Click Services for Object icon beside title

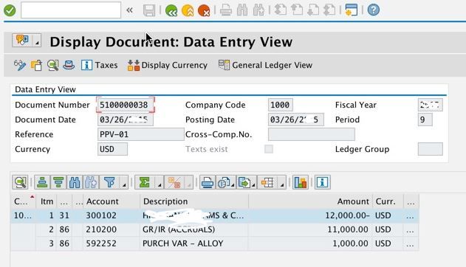tap(22, 40)
